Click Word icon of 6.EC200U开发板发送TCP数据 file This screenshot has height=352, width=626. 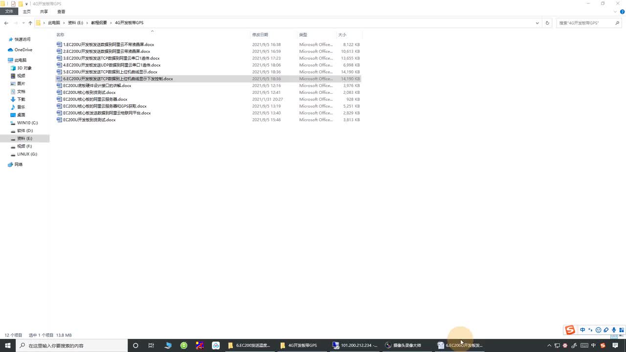click(x=59, y=79)
